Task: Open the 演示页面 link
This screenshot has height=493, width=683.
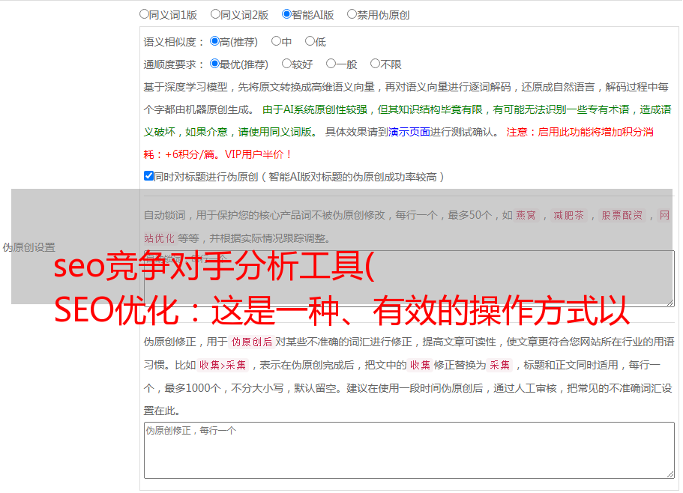Action: click(x=409, y=132)
